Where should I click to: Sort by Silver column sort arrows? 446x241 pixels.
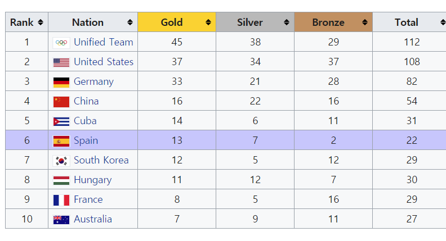(287, 22)
